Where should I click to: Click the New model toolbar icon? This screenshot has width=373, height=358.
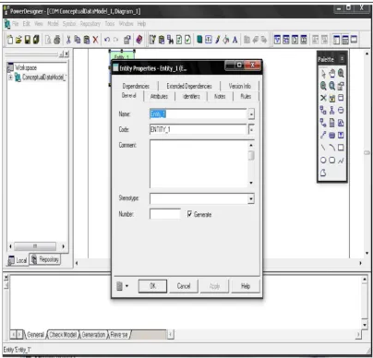point(10,40)
